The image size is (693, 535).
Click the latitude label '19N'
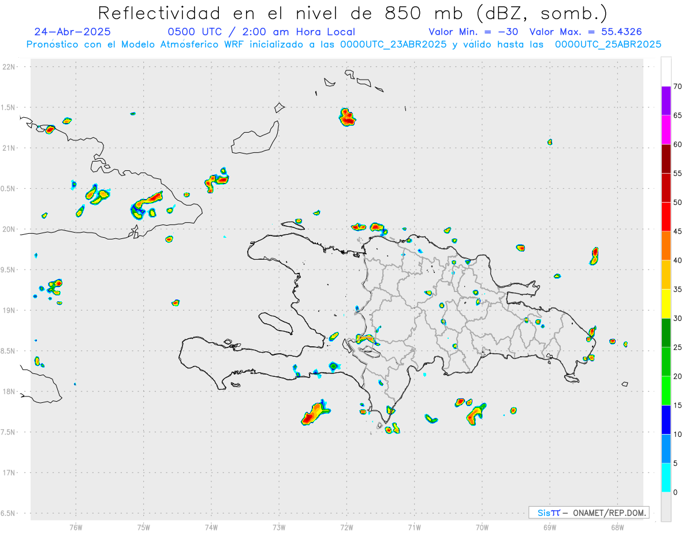(10, 310)
